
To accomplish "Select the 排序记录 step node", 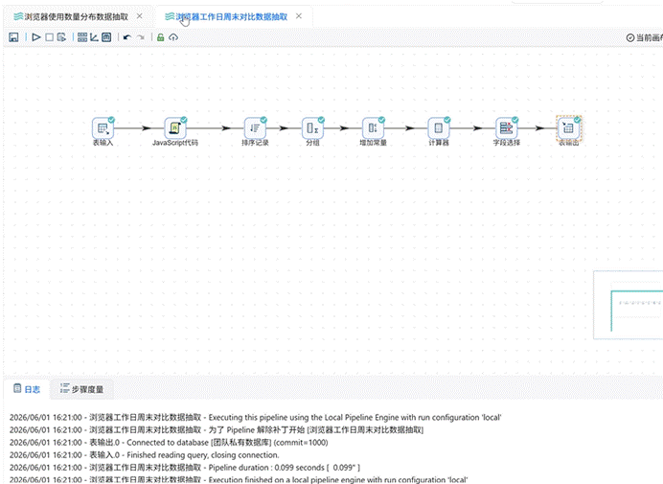I will [255, 127].
